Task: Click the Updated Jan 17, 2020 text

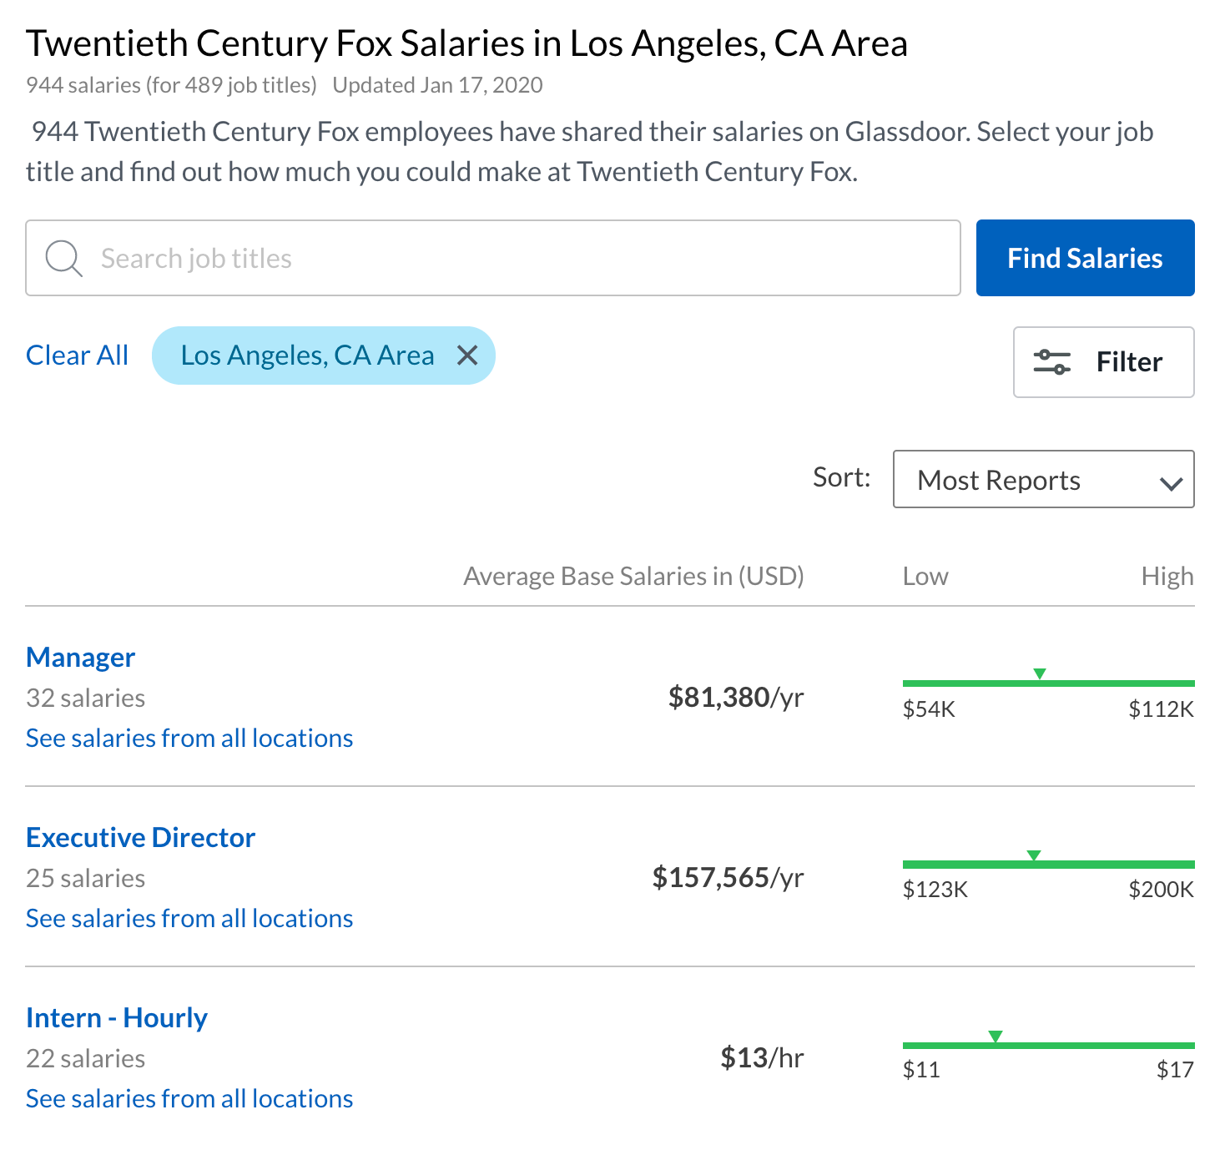Action: pos(438,85)
